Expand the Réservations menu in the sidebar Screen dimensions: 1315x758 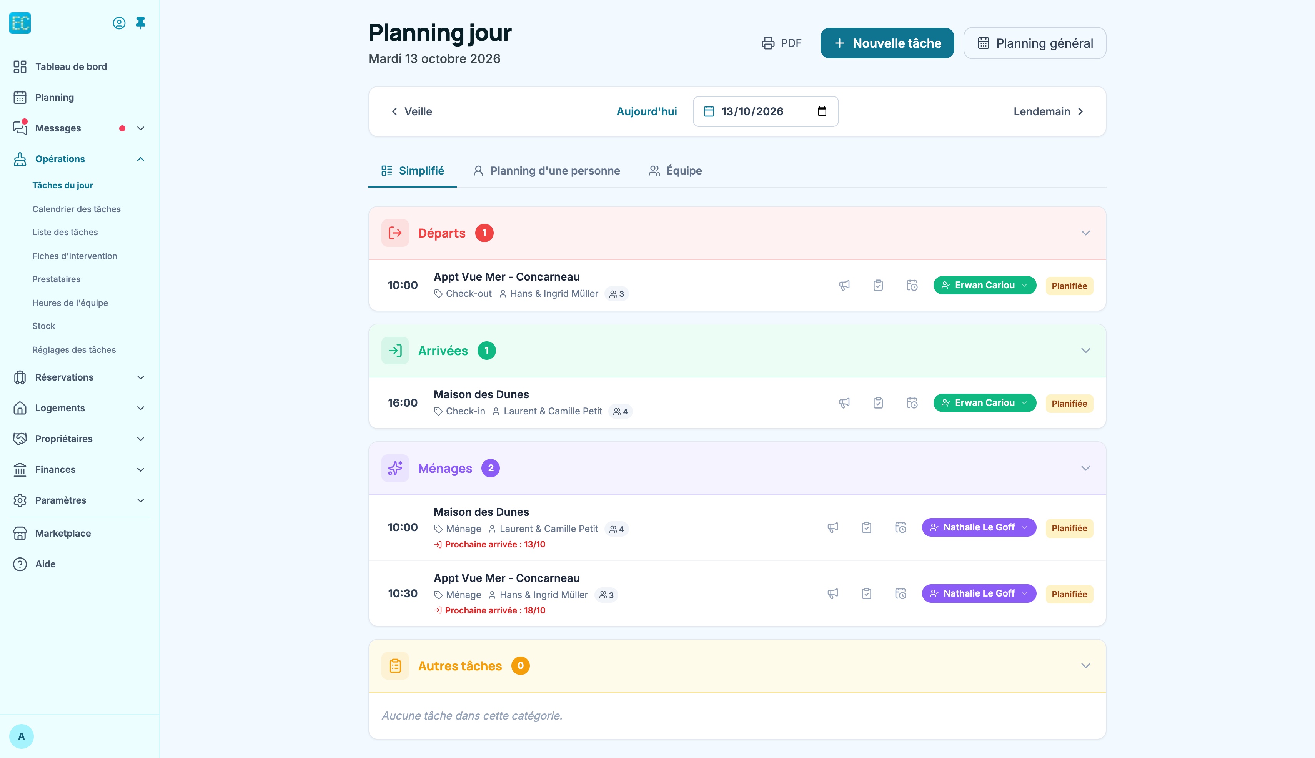(x=79, y=377)
